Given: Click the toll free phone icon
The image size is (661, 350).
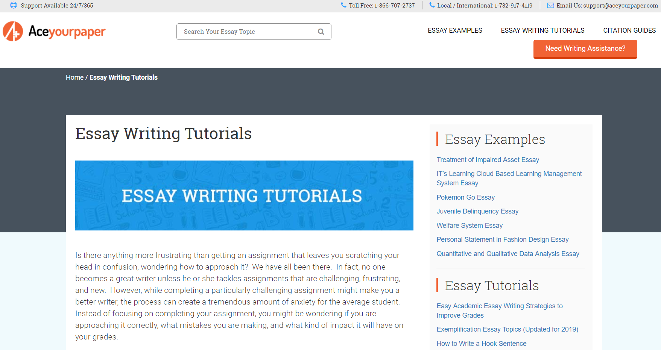Looking at the screenshot, I should tap(343, 5).
